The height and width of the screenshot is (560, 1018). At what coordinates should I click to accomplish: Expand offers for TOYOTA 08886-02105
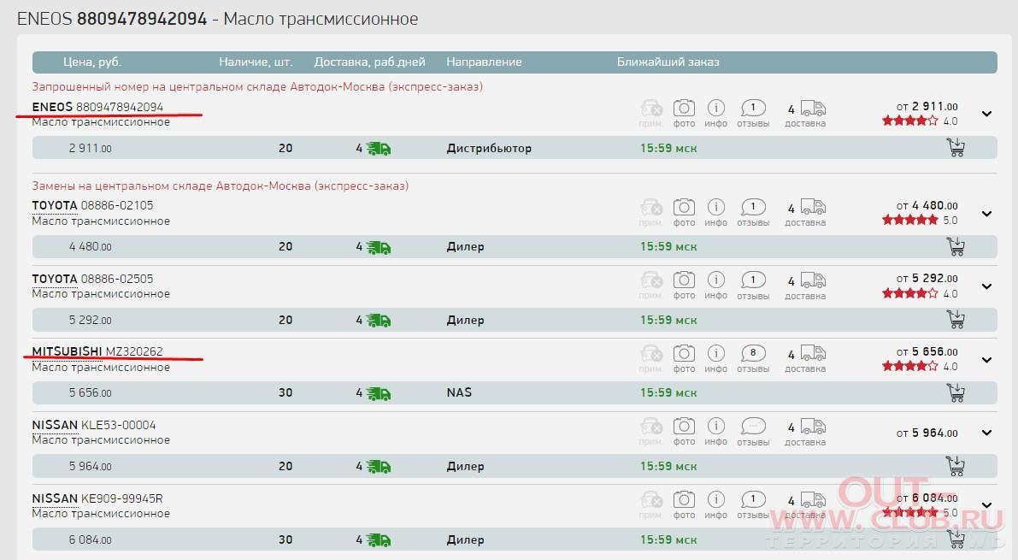pyautogui.click(x=987, y=213)
